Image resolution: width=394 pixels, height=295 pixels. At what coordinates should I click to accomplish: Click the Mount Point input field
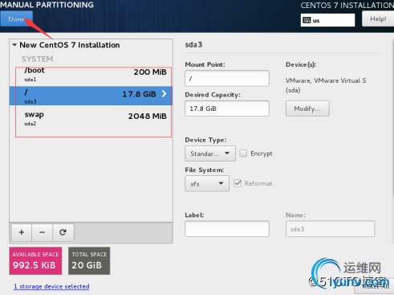point(227,78)
